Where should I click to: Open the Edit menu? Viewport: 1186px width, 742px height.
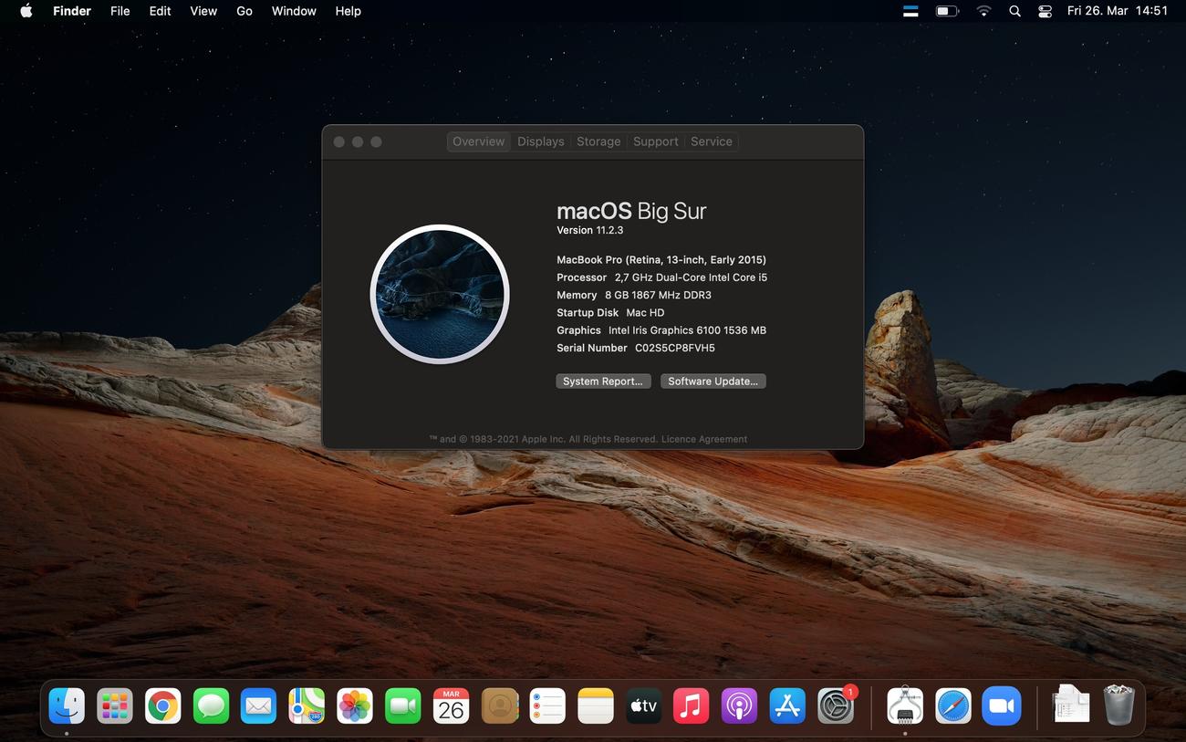(160, 11)
